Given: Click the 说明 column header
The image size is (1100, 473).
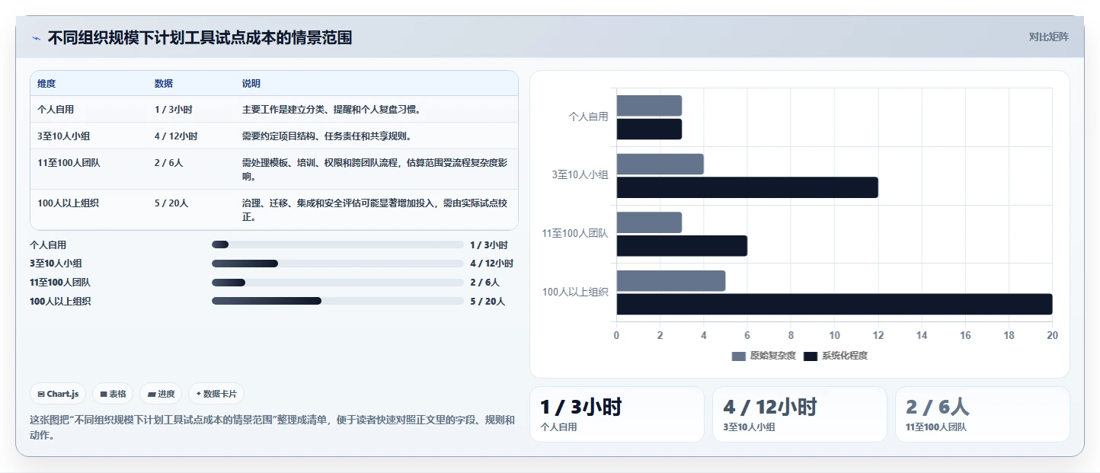Looking at the screenshot, I should coord(251,83).
